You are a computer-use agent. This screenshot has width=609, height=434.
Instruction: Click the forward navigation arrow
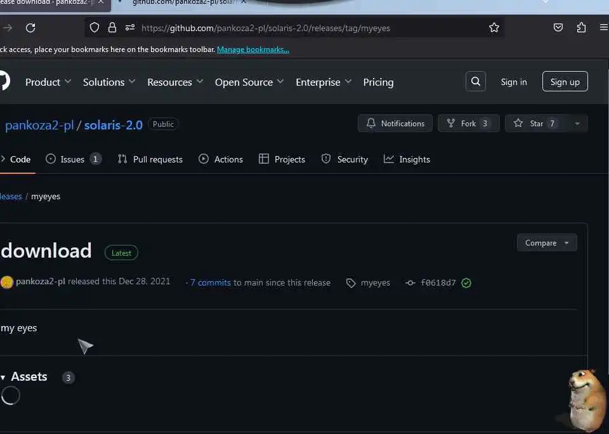click(x=8, y=27)
